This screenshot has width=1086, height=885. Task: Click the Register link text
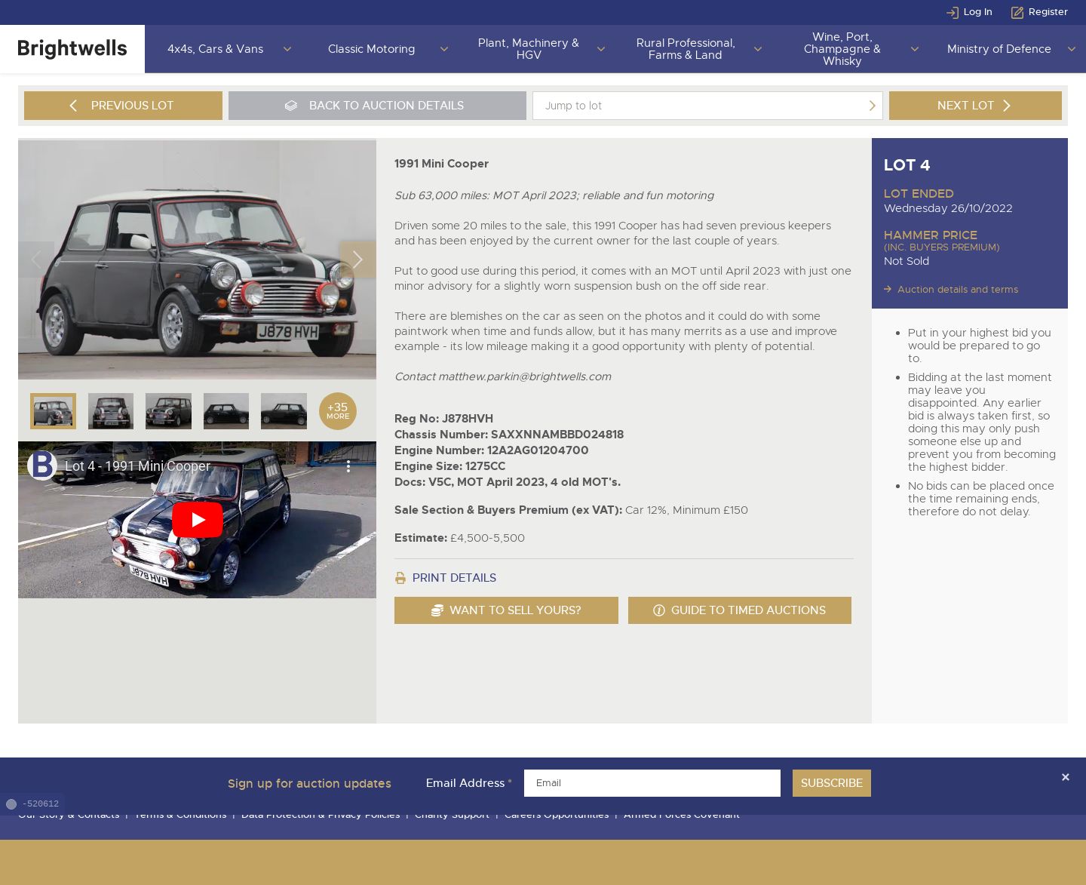click(1048, 12)
